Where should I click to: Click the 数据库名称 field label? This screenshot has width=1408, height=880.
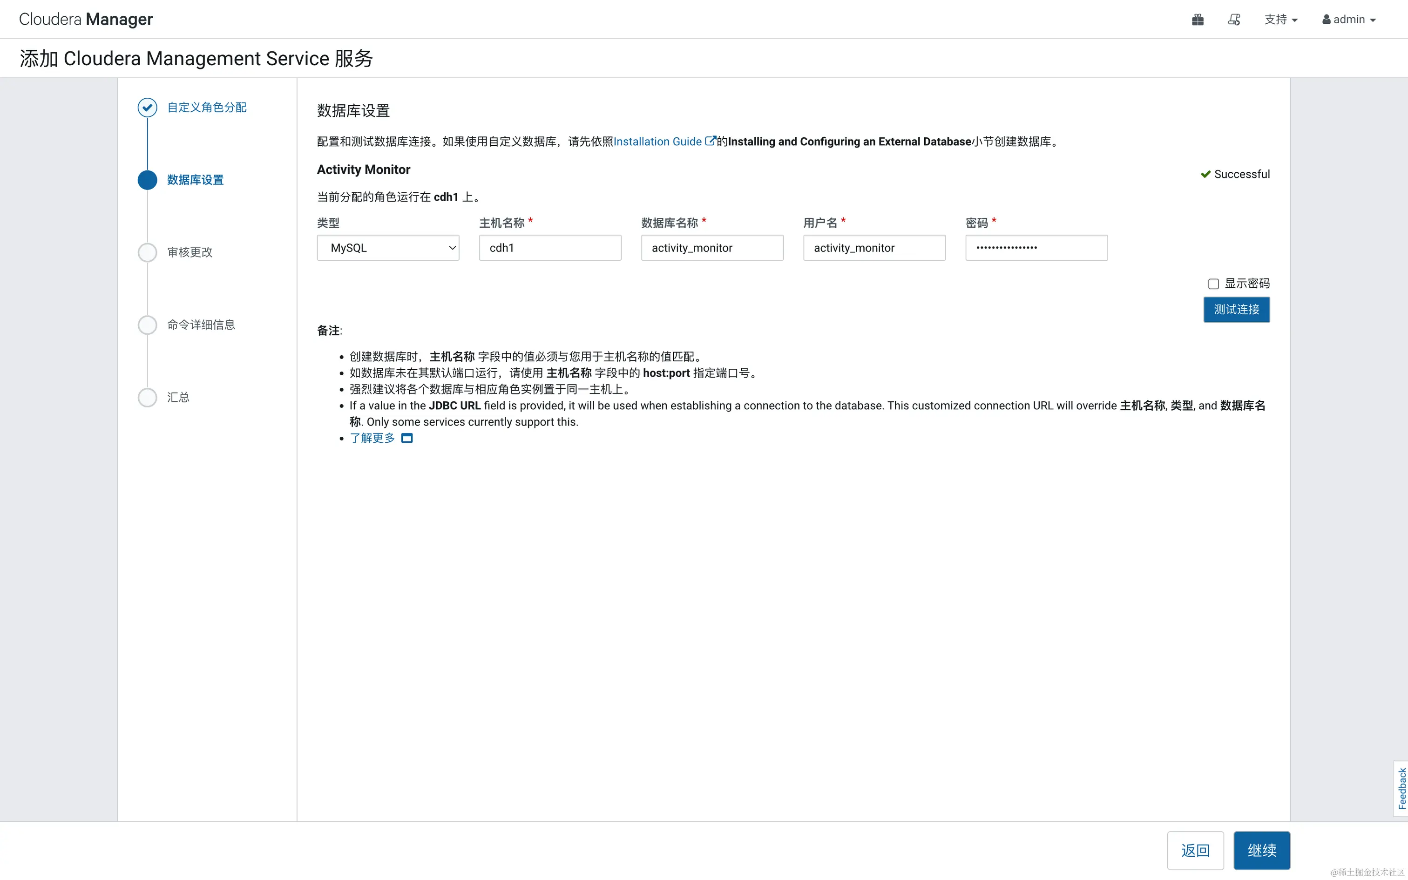tap(670, 223)
